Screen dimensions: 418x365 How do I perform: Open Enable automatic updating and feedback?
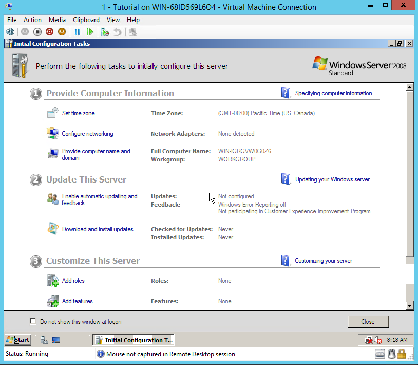tap(100, 199)
